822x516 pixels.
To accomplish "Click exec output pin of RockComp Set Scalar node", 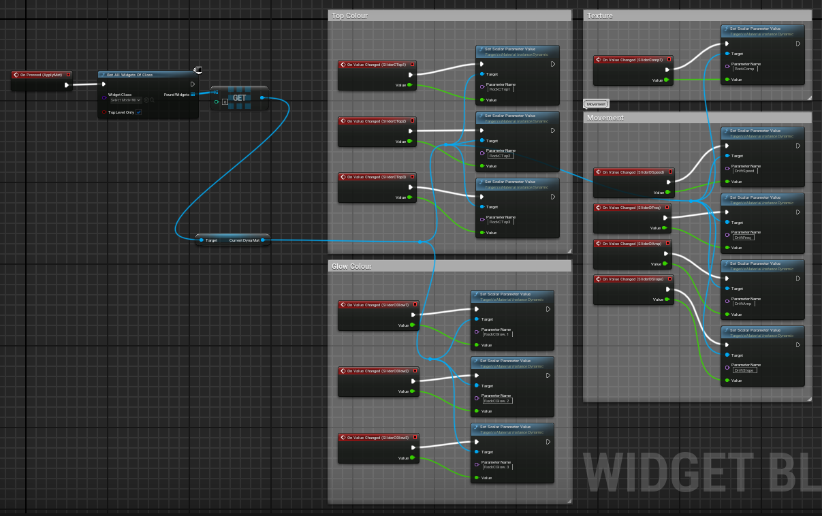I will (798, 44).
